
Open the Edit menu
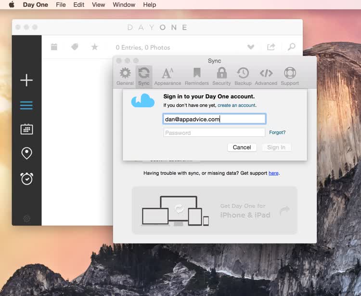79,5
